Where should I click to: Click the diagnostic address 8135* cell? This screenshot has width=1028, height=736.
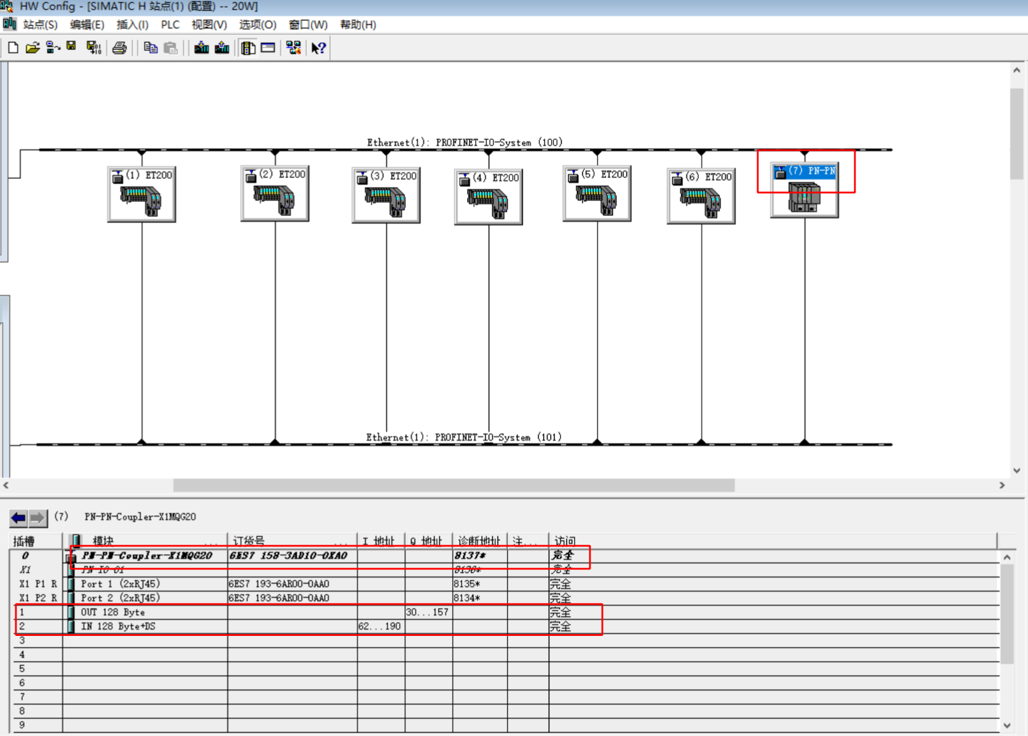click(x=479, y=584)
